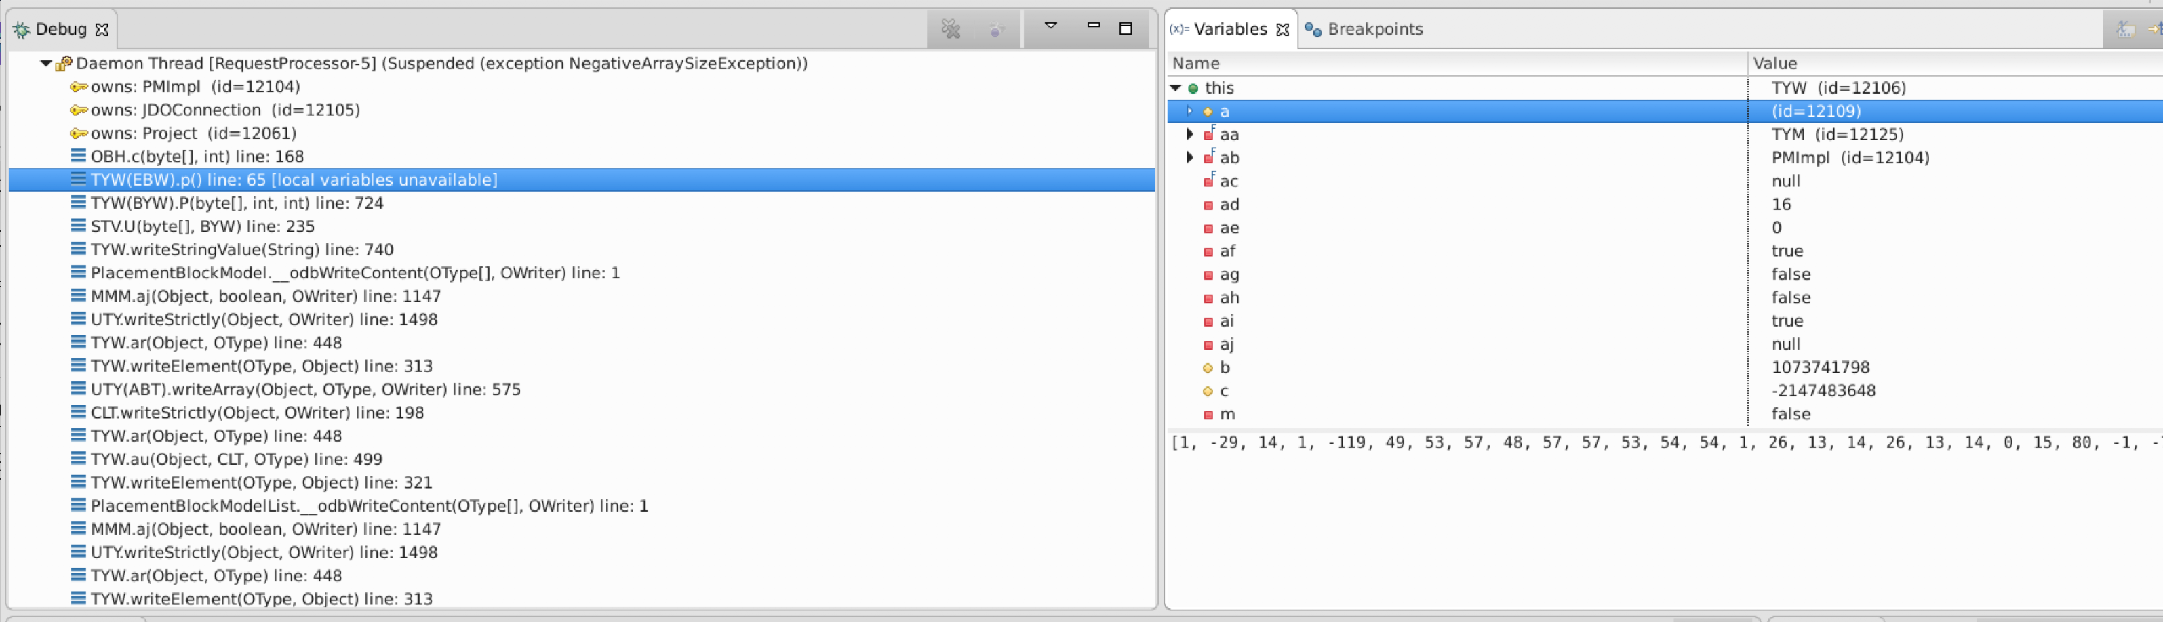Select owns: Project (id=12061) entry
The image size is (2163, 622).
coord(193,133)
